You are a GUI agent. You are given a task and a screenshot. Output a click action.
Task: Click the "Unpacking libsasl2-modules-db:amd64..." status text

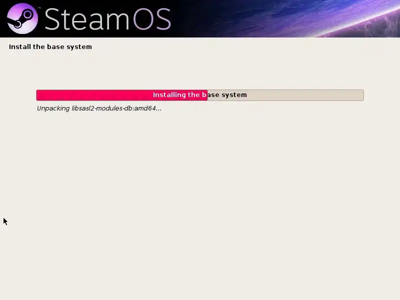(x=99, y=108)
